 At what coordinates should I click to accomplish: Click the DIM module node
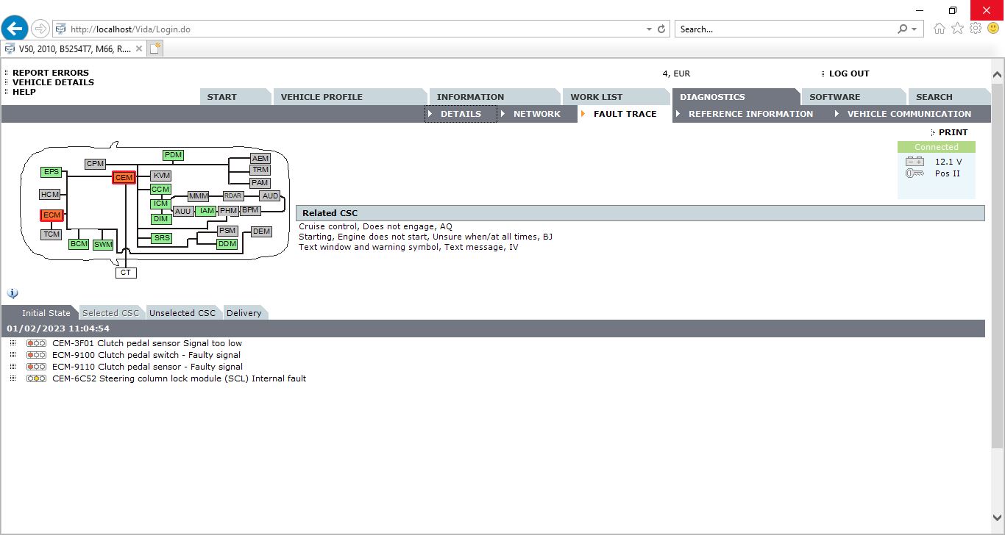tap(161, 219)
